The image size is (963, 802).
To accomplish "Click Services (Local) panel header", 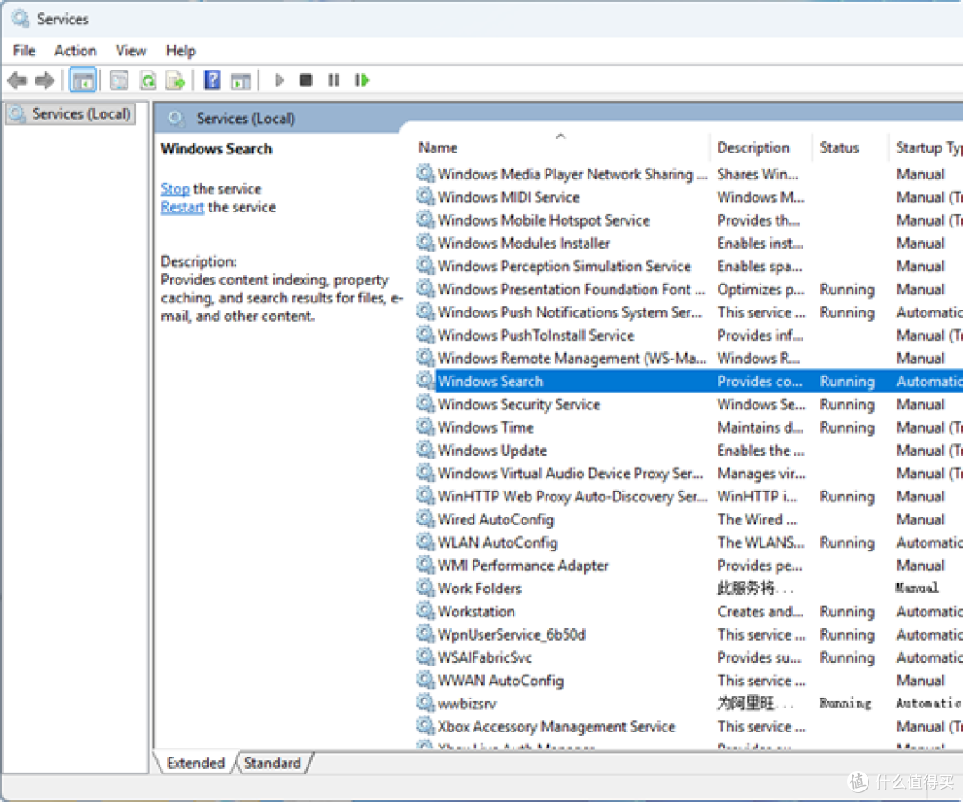I will 246,119.
